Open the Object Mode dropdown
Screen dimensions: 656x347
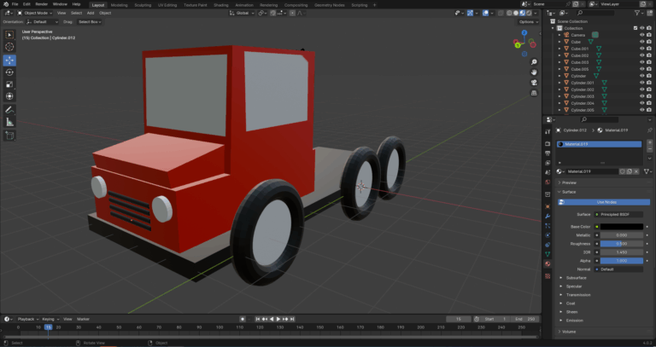[x=35, y=13]
